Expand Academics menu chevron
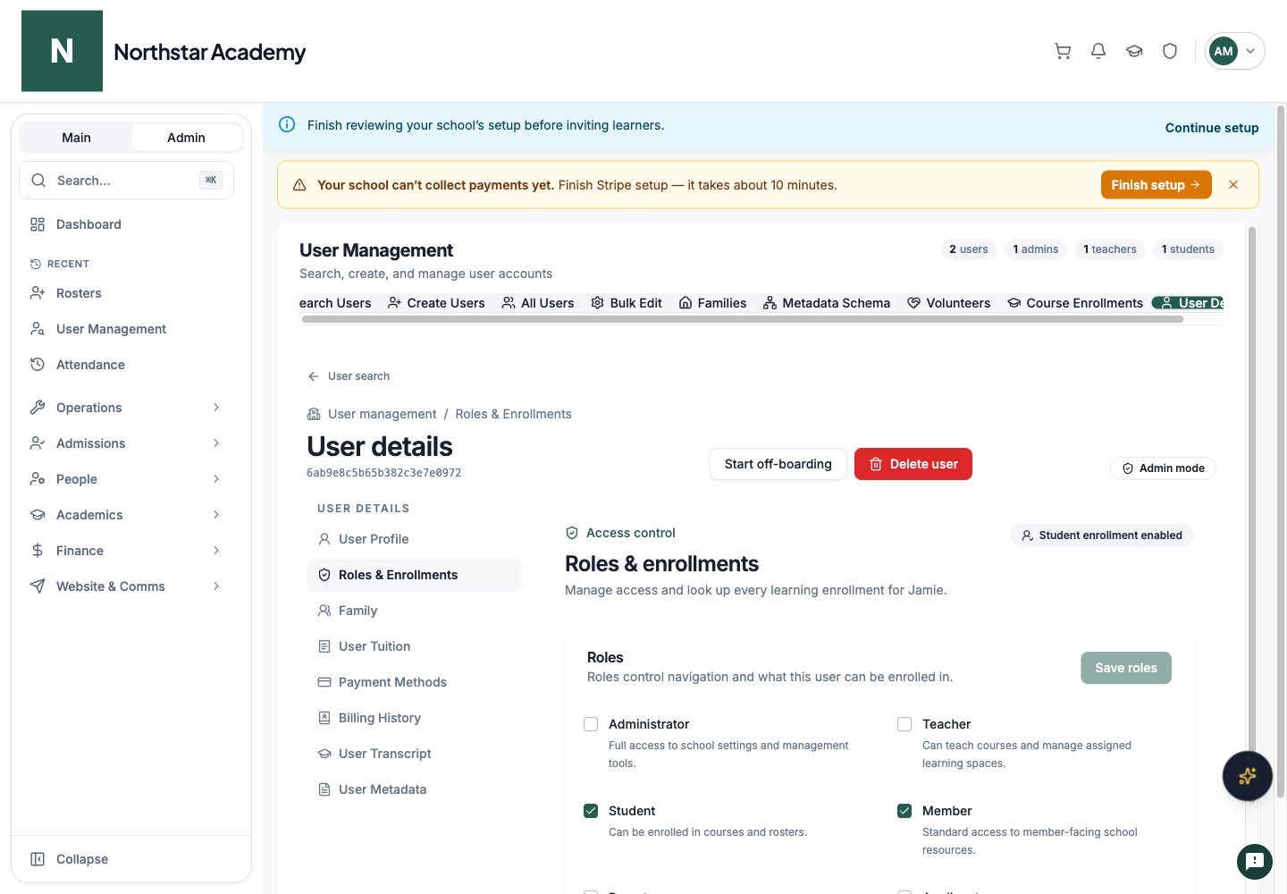1287x894 pixels. (x=216, y=515)
